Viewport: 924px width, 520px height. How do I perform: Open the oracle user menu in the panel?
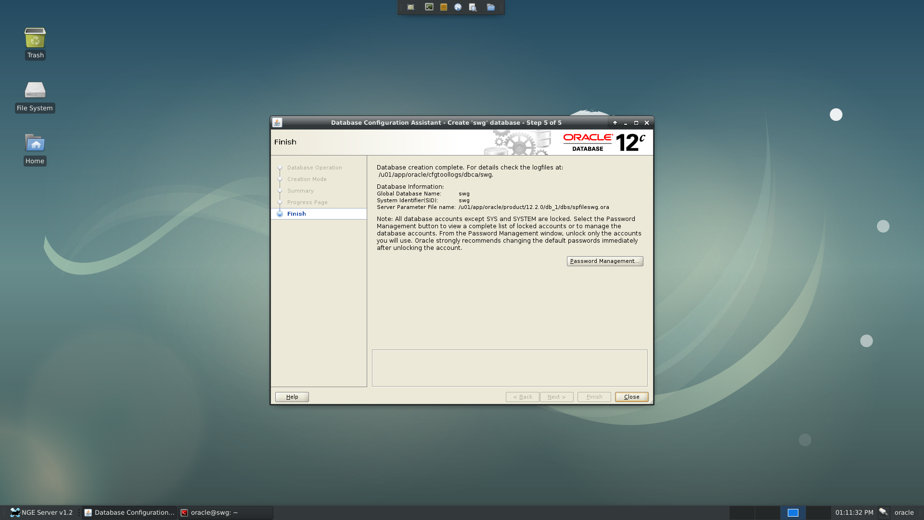click(x=904, y=512)
